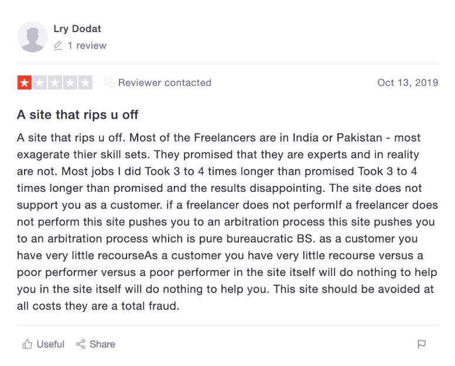Click the Share network icon
The width and height of the screenshot is (455, 366).
point(81,344)
